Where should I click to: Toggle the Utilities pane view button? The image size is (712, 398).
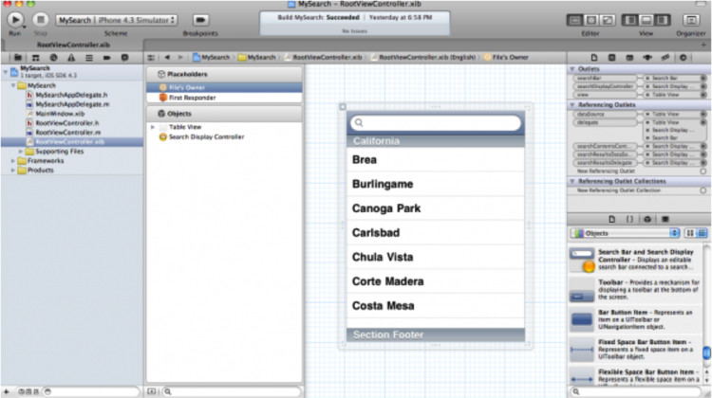[x=662, y=21]
